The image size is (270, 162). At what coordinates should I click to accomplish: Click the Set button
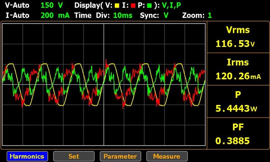point(74,157)
